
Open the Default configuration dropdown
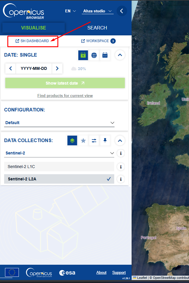click(59, 123)
